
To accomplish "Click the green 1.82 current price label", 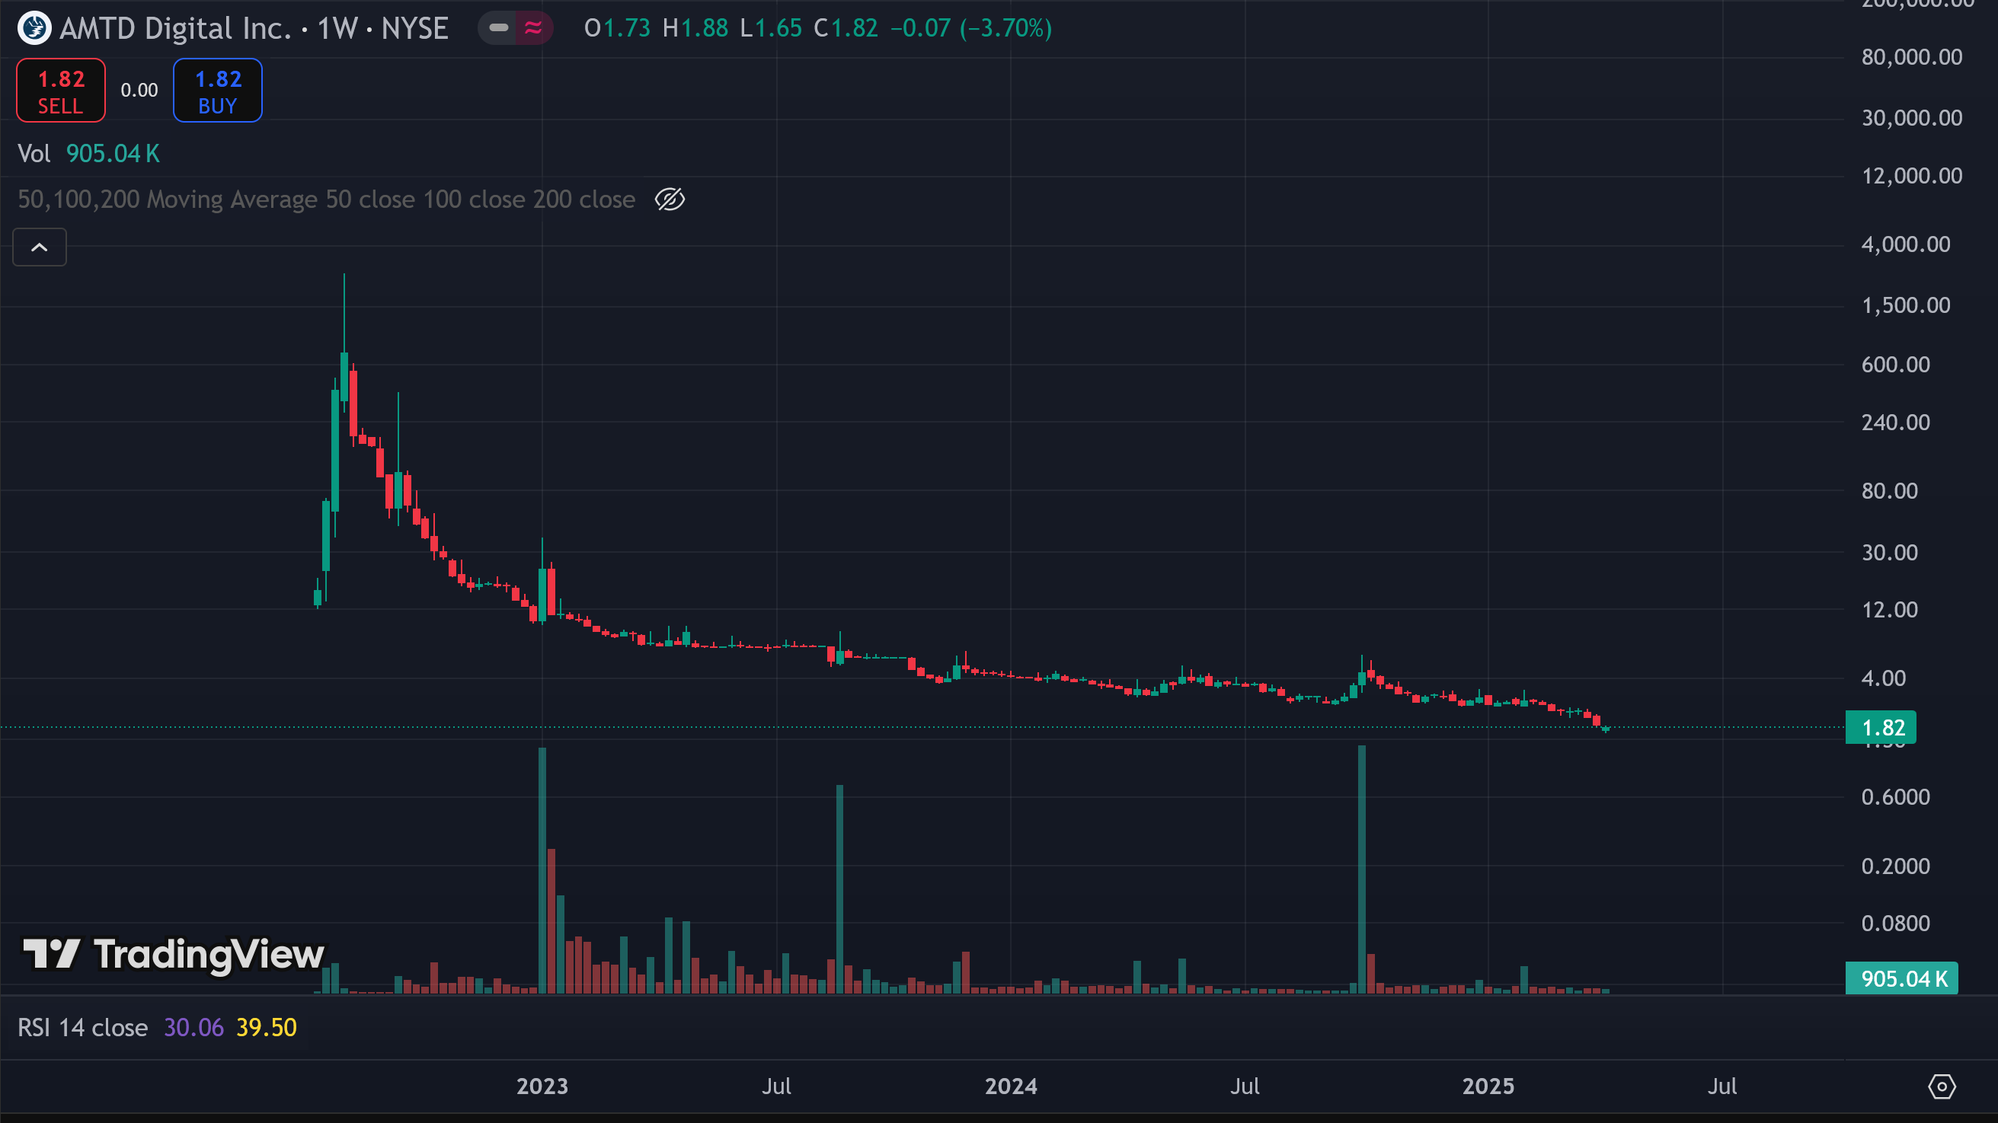I will 1881,728.
